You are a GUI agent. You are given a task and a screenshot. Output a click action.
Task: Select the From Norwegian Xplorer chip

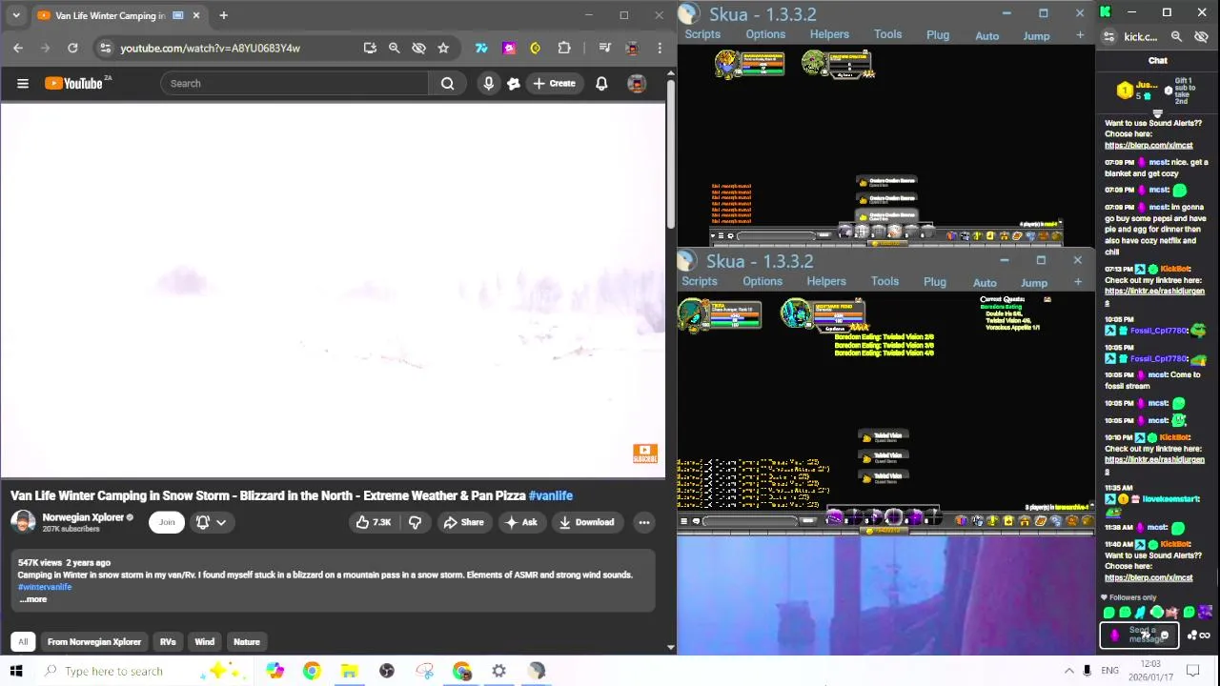tap(94, 641)
